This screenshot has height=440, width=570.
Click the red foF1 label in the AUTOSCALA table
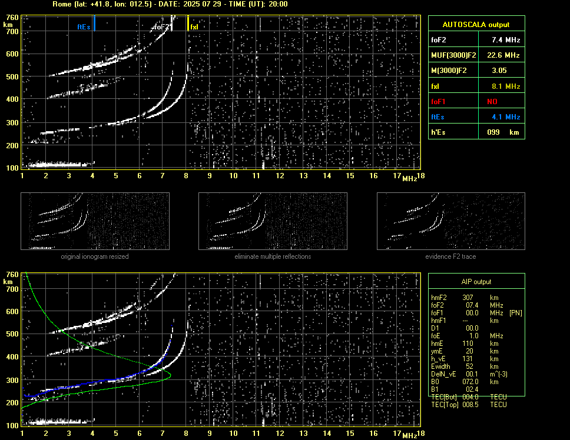pyautogui.click(x=439, y=102)
